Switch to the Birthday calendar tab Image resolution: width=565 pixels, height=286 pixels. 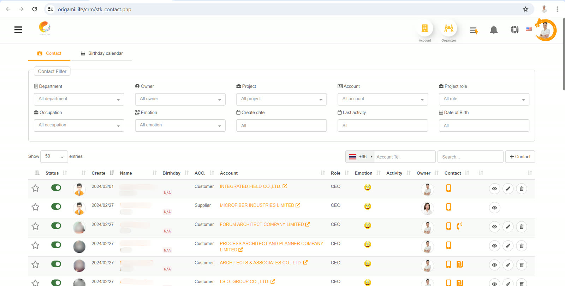[x=102, y=53]
